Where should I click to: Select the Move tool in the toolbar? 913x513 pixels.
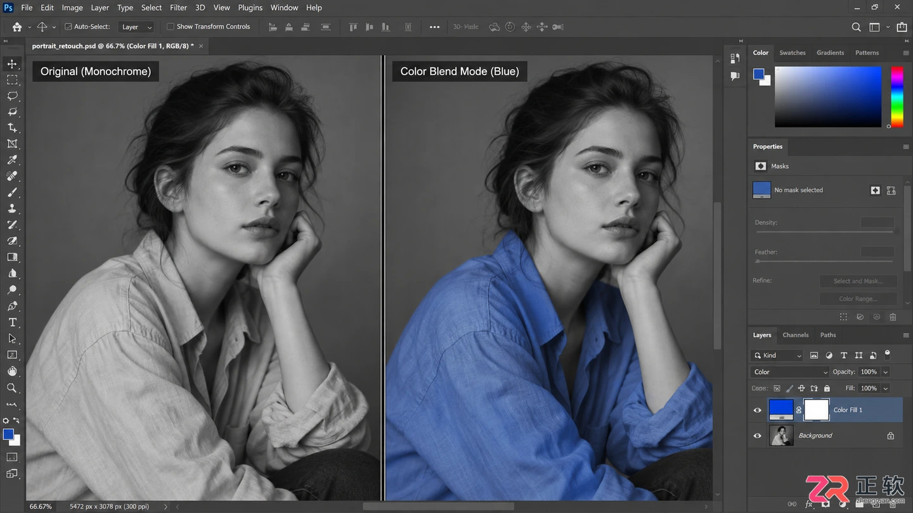[12, 64]
